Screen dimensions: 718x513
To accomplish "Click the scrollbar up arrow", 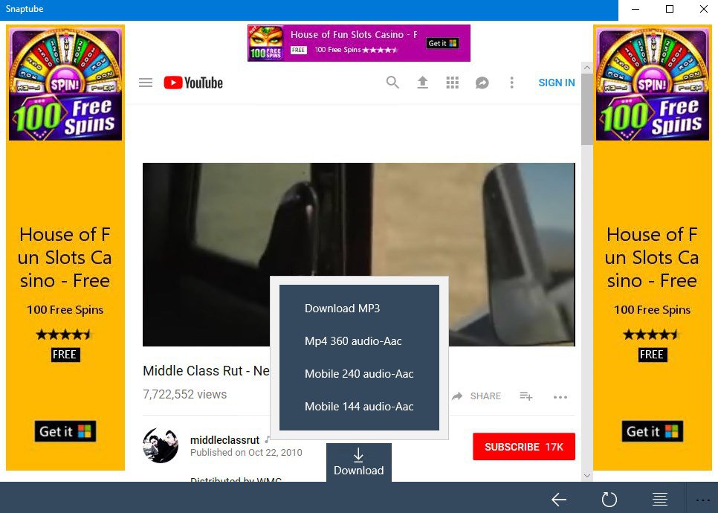I will click(x=587, y=68).
